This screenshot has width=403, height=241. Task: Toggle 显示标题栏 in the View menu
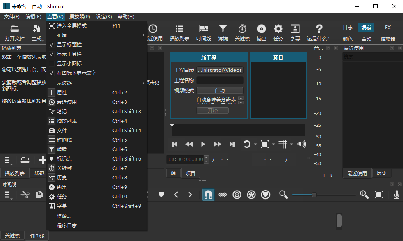(x=96, y=44)
